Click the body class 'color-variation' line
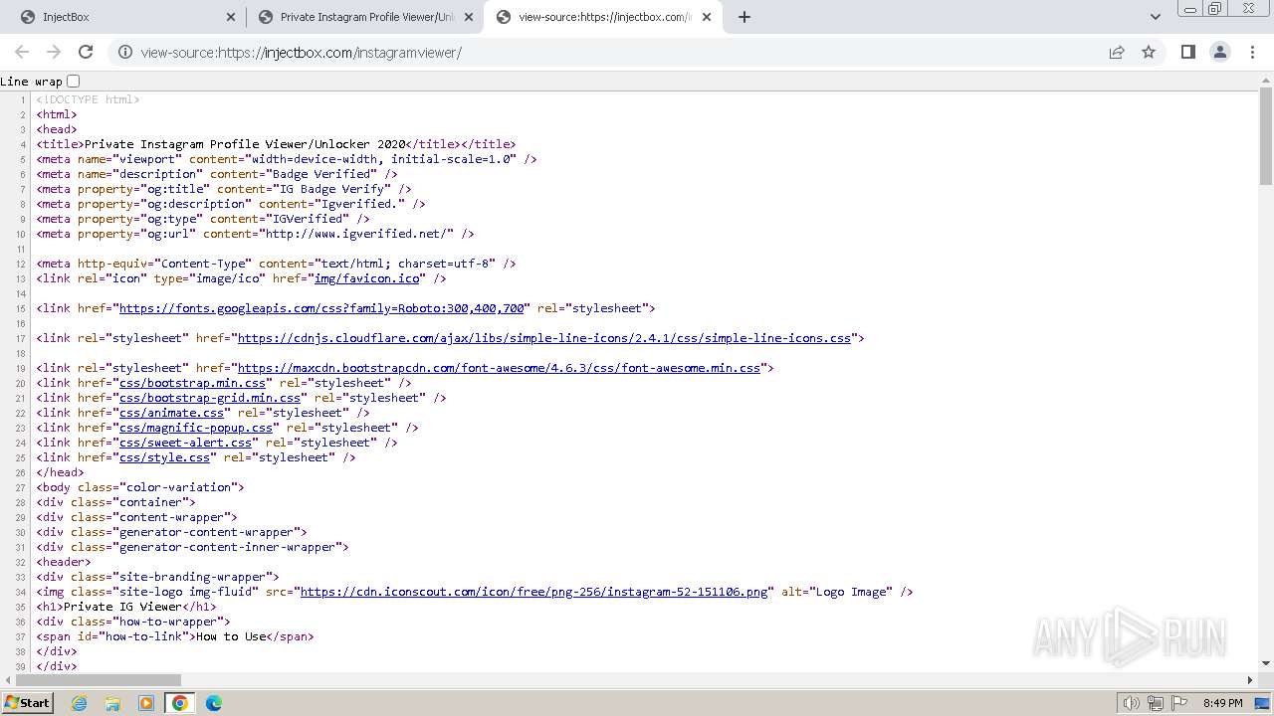This screenshot has width=1274, height=716. [x=140, y=487]
